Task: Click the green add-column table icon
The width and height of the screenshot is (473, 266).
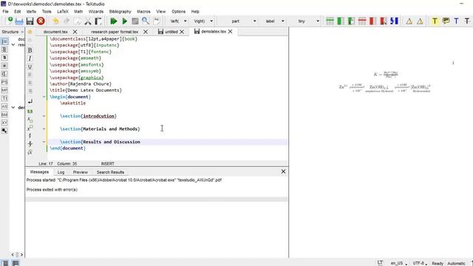Action: coord(341,21)
